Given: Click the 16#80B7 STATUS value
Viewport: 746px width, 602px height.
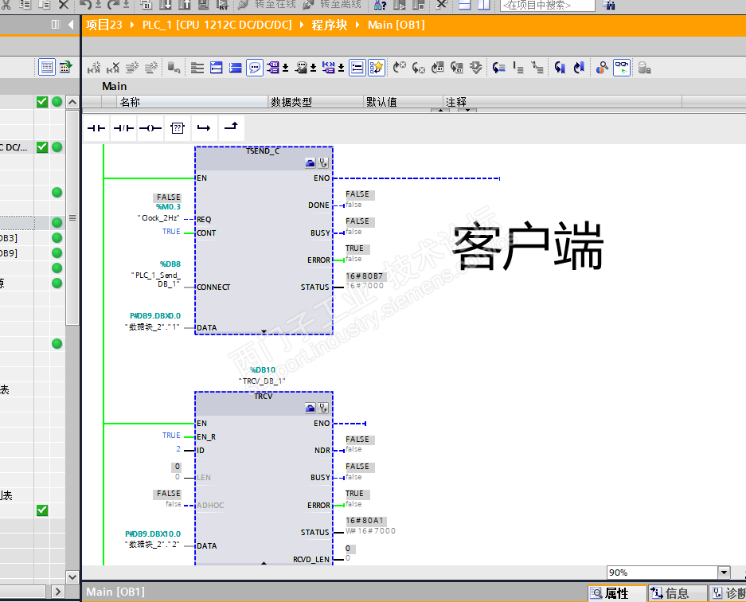Looking at the screenshot, I should coord(365,276).
